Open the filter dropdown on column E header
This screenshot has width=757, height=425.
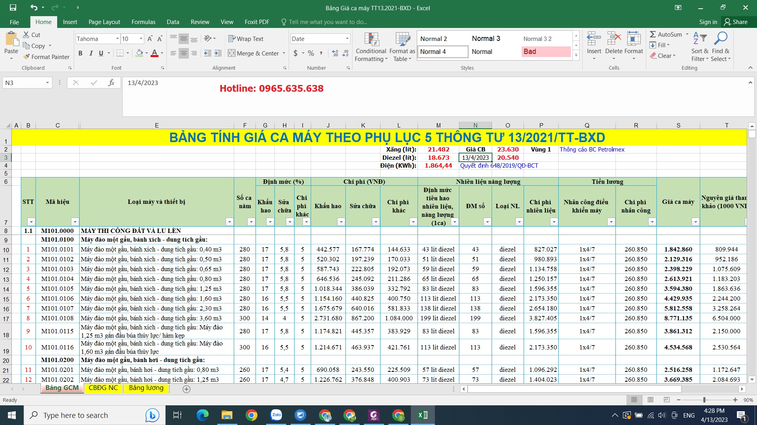point(229,222)
